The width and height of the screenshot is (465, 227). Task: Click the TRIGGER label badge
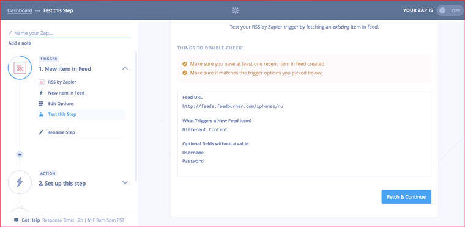48,59
